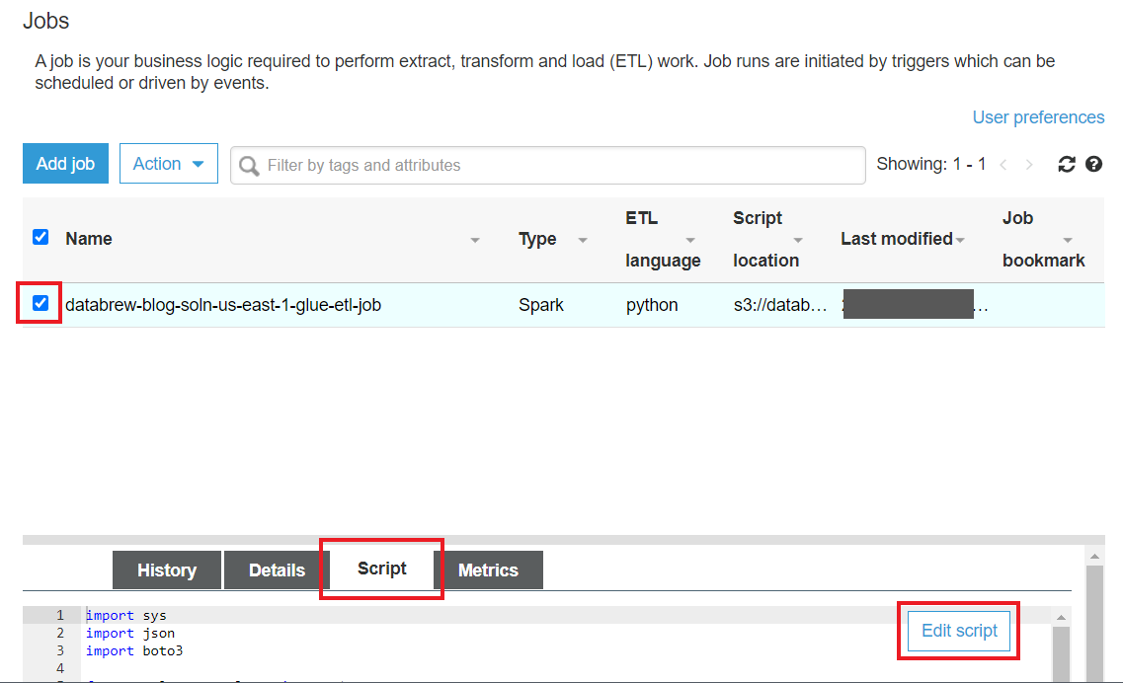The image size is (1123, 683).
Task: Go to next page arrow
Action: point(1029,165)
